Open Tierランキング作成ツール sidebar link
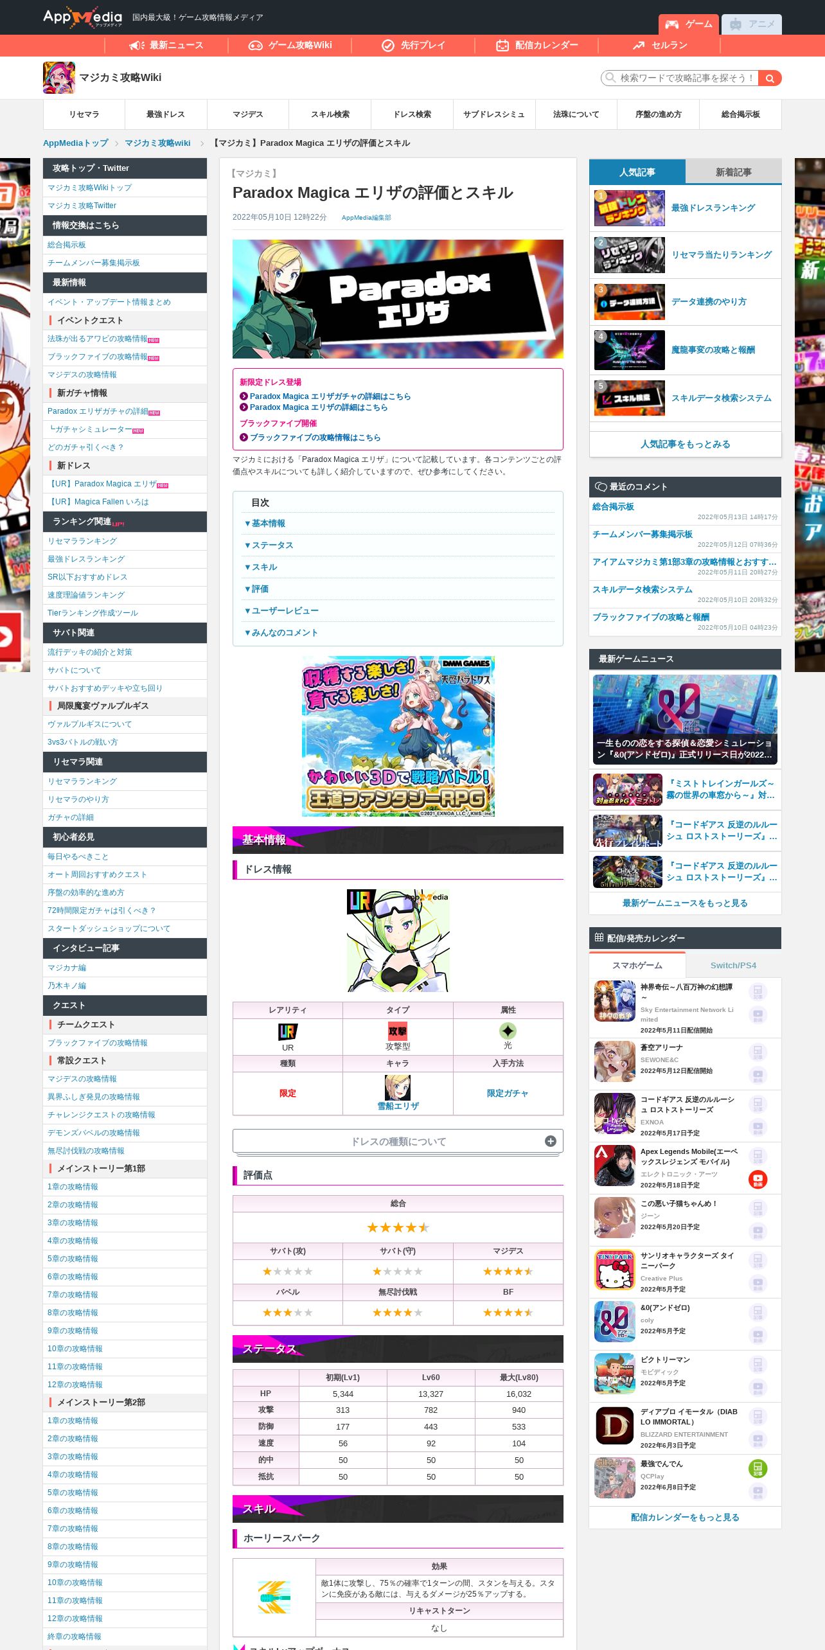825x1650 pixels. 93,613
